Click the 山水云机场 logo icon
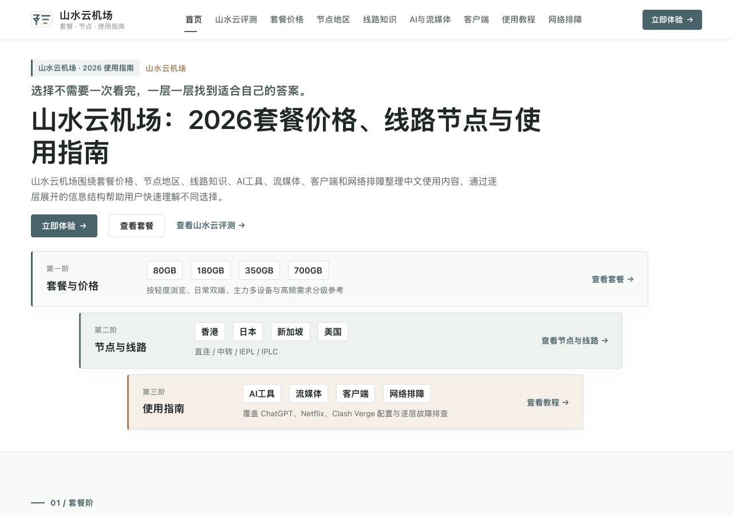733x516 pixels. [42, 19]
